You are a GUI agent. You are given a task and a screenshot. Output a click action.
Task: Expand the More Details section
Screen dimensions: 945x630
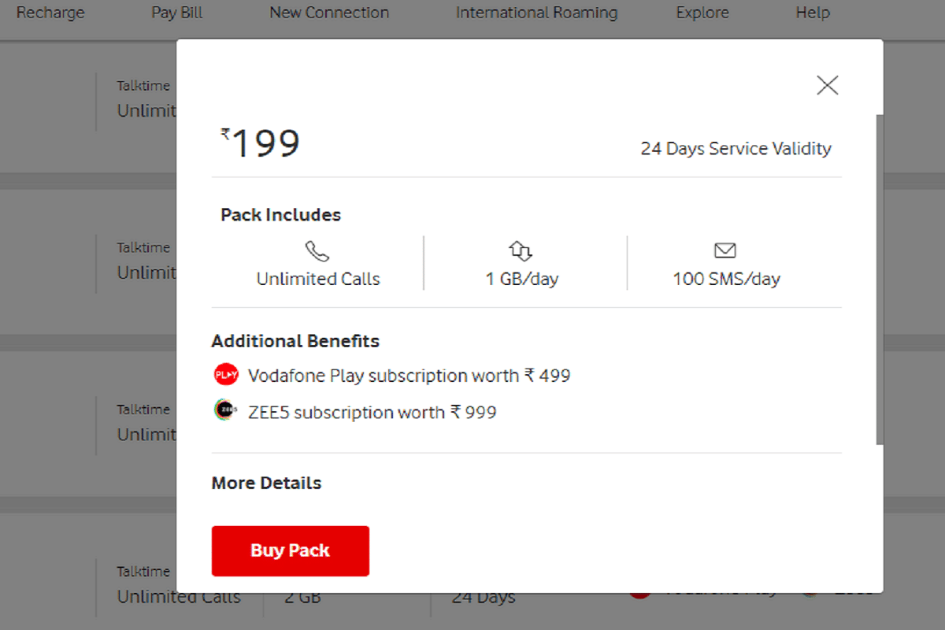[x=265, y=483]
